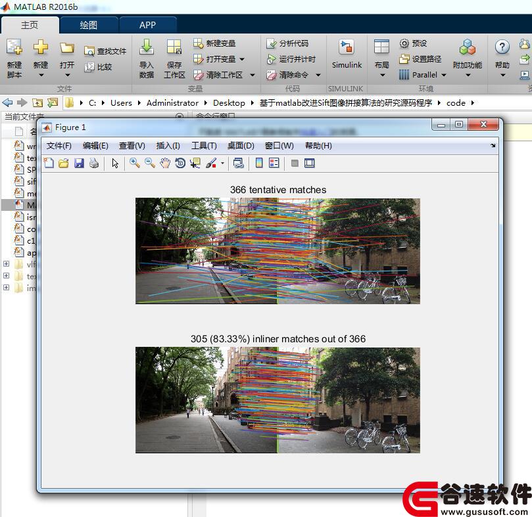This screenshot has height=517, width=532.
Task: Save the figure with the floppy disk icon
Action: (79, 163)
